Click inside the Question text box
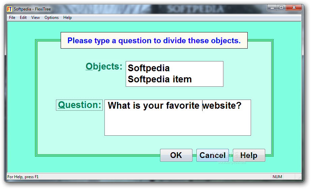311x189 pixels. [x=178, y=118]
